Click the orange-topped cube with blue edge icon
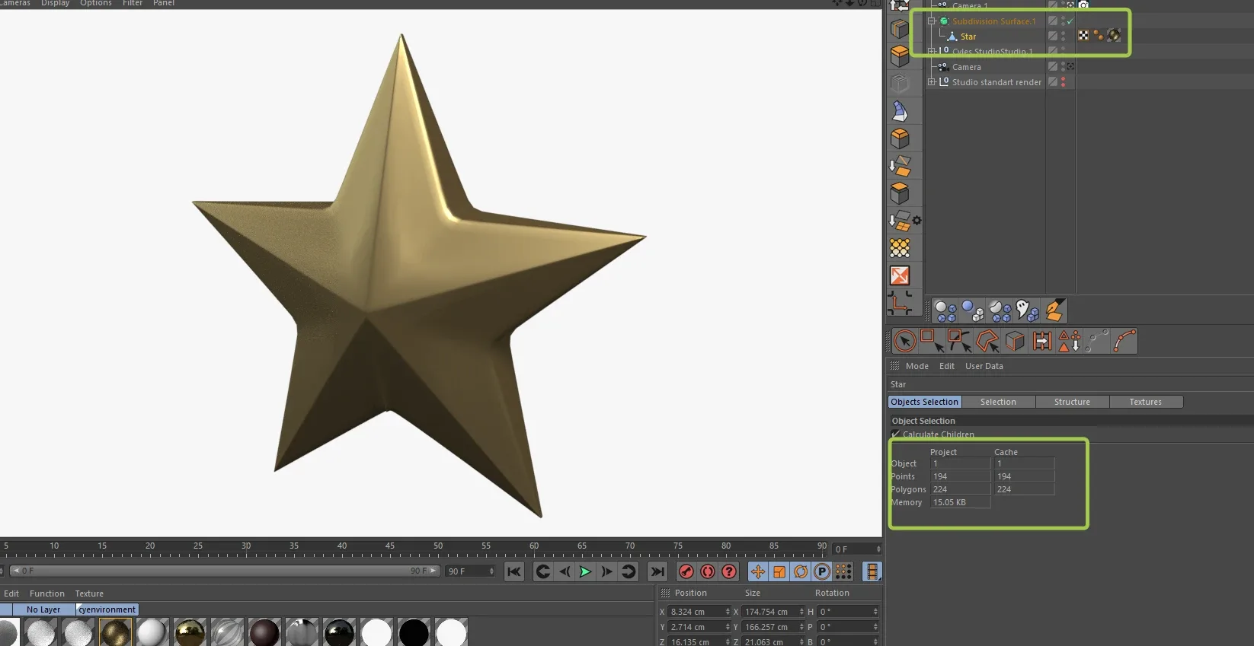The height and width of the screenshot is (646, 1254). [900, 56]
